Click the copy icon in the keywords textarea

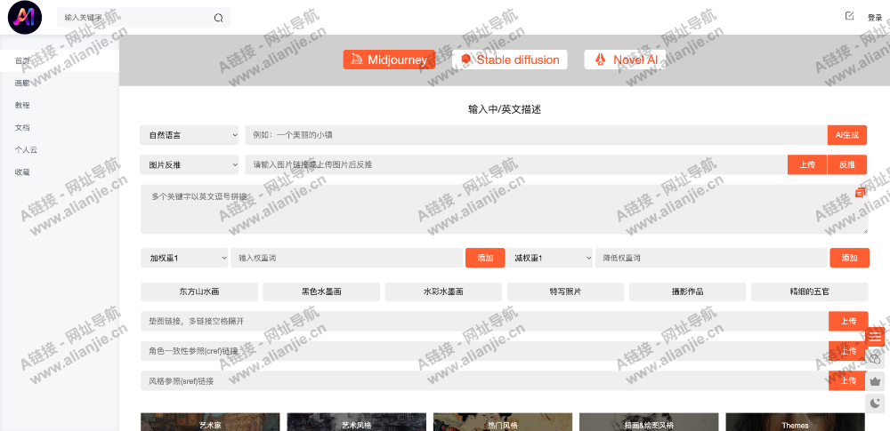861,193
